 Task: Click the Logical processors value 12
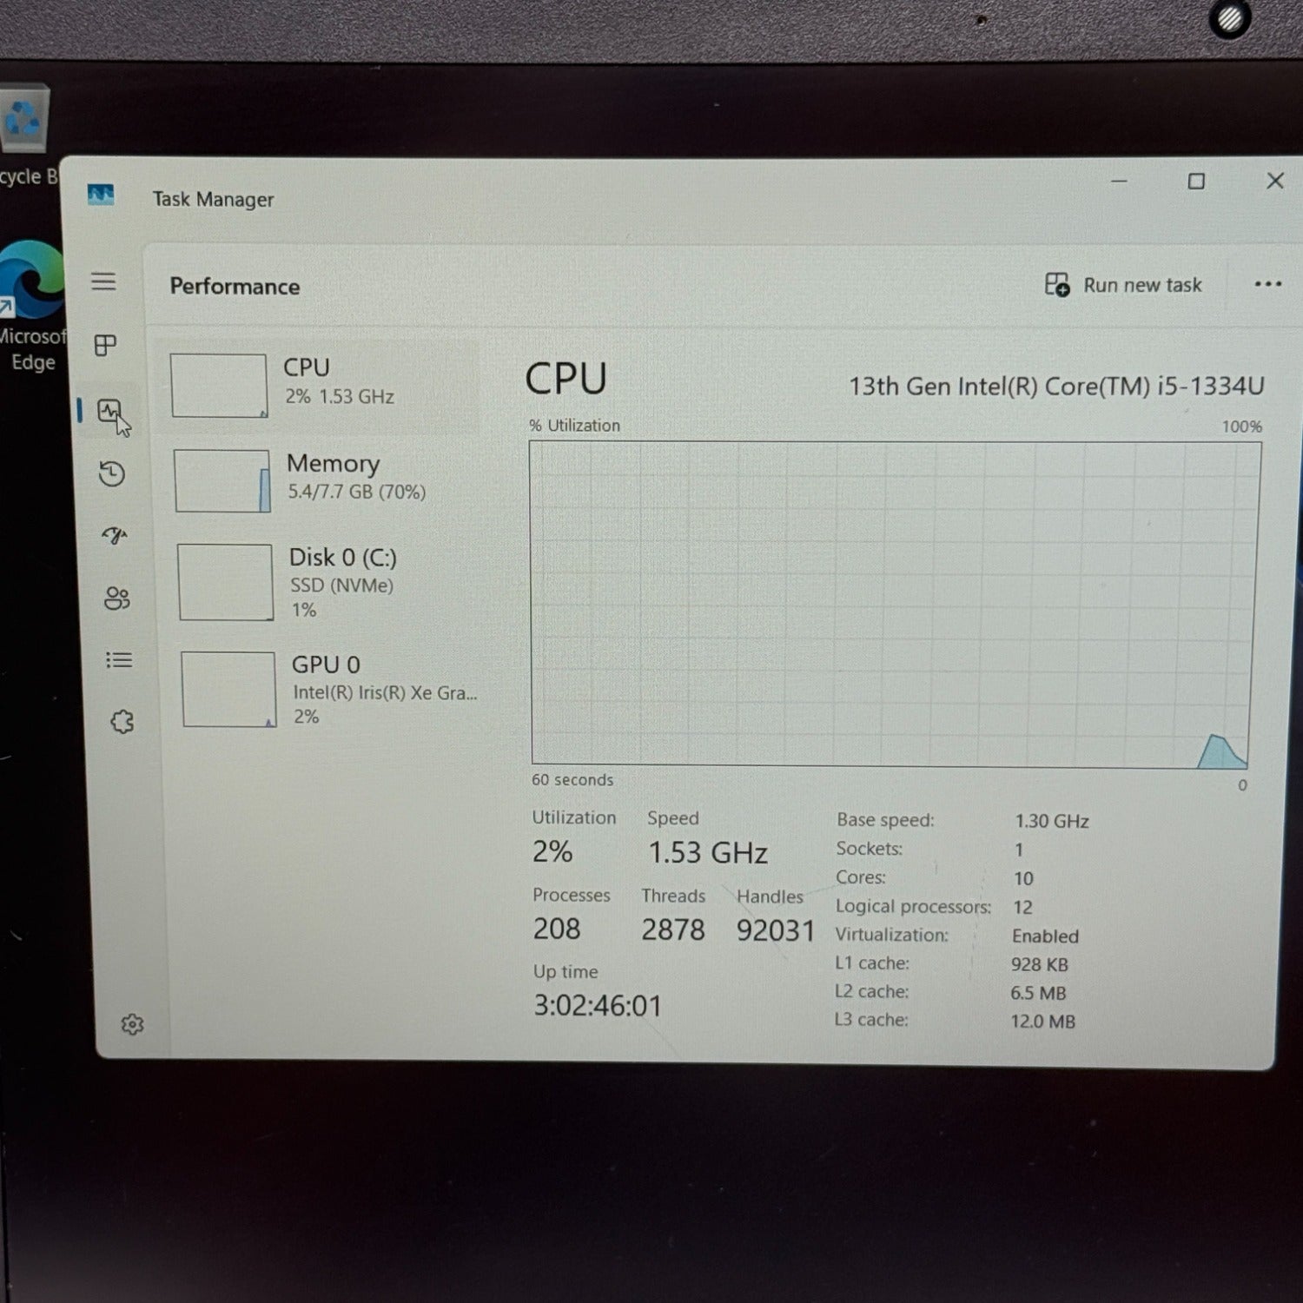coord(1022,907)
